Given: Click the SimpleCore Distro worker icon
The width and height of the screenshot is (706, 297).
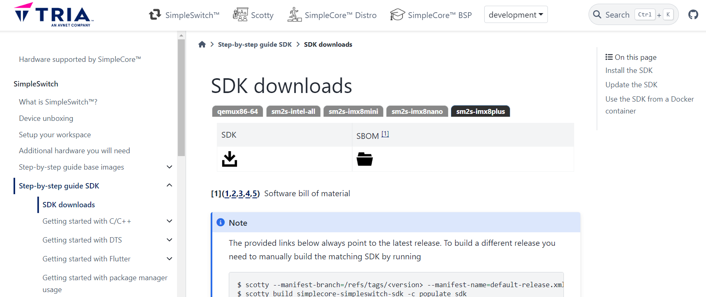Looking at the screenshot, I should point(294,15).
